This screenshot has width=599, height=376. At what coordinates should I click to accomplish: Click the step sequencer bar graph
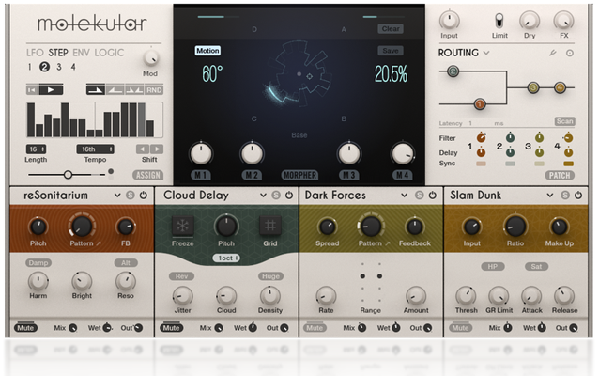pyautogui.click(x=95, y=119)
